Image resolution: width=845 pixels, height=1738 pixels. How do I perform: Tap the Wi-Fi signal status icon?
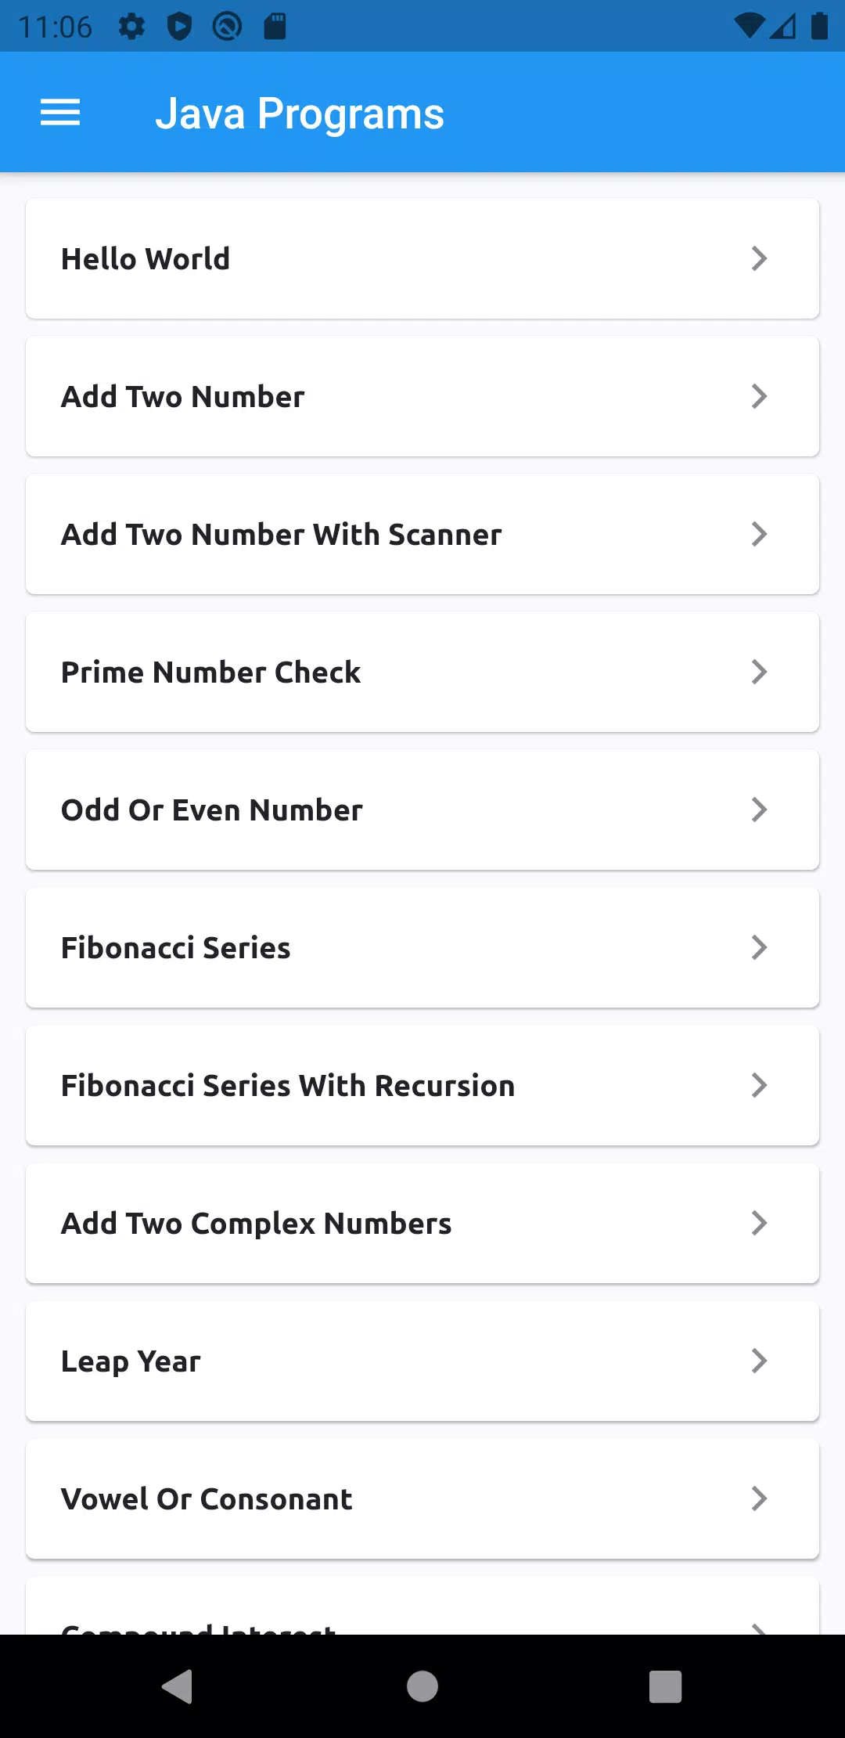coord(749,27)
